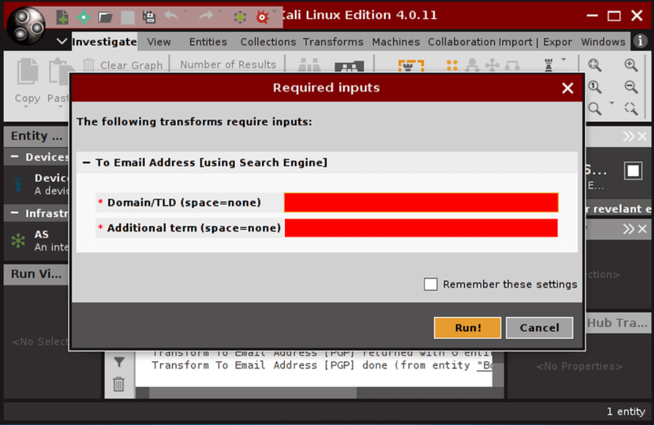Expand lower right panel with double chevron
The width and height of the screenshot is (654, 425).
tap(629, 229)
